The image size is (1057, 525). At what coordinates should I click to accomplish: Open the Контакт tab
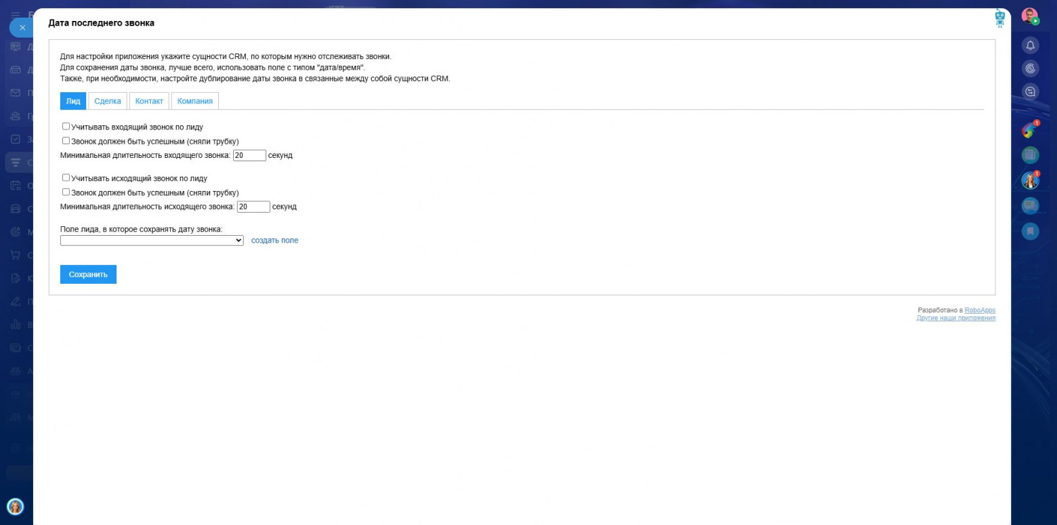[149, 101]
